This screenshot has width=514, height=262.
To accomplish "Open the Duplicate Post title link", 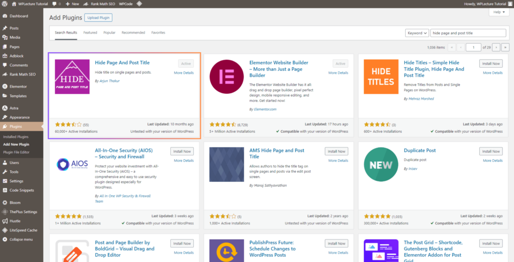I will click(420, 150).
